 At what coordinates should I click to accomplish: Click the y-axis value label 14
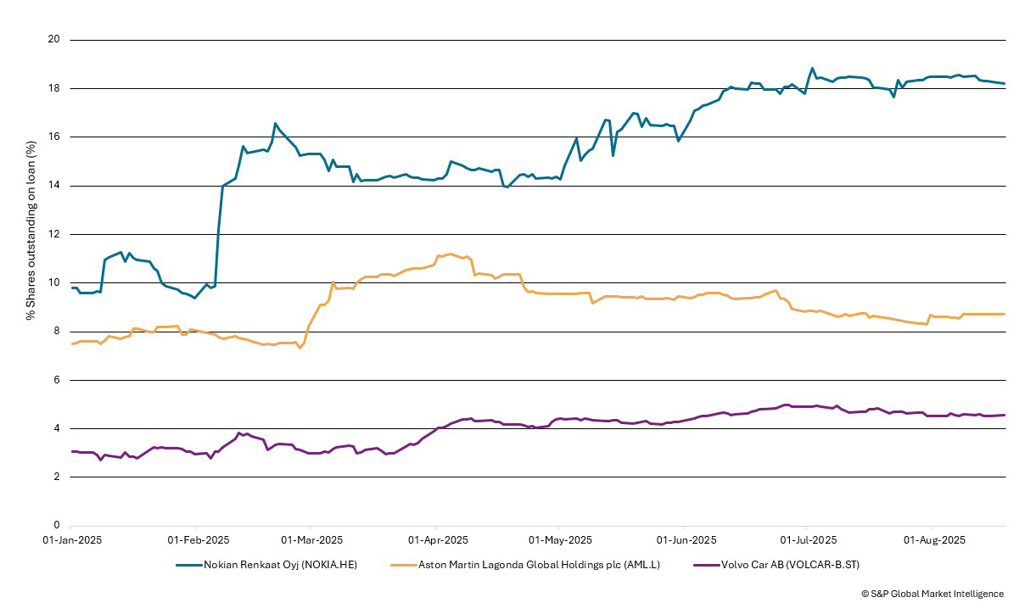point(53,186)
